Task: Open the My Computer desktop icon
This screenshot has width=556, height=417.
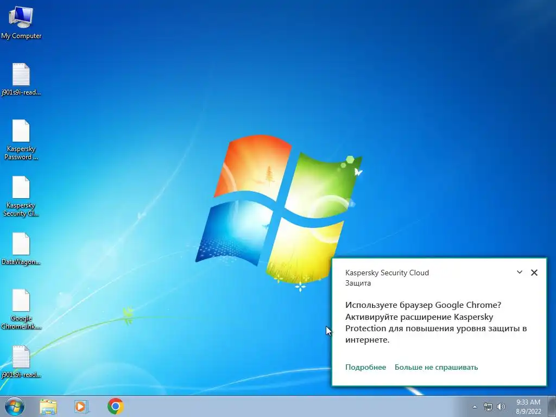Action: tap(21, 23)
